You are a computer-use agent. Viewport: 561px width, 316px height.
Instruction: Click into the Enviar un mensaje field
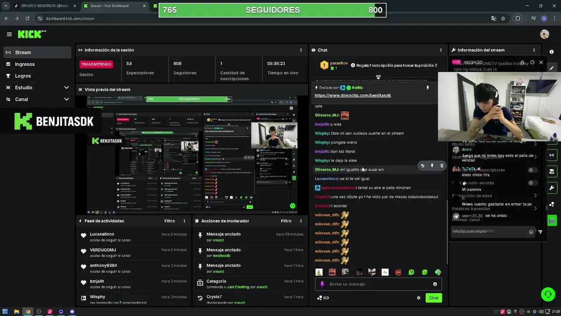378,284
